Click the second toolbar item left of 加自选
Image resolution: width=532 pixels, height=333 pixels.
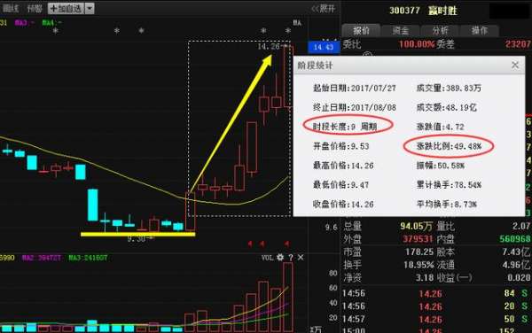tap(10, 8)
